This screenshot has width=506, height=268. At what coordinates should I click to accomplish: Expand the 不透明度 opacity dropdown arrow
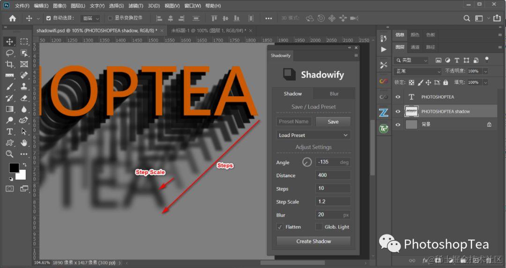tap(485, 71)
